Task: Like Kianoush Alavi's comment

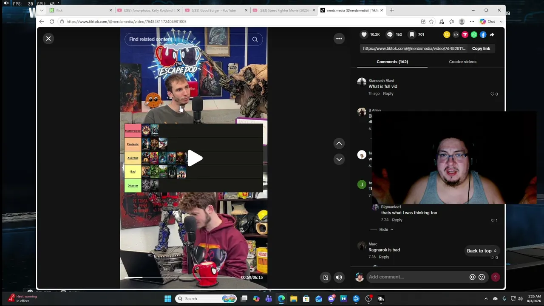Action: pos(493,94)
